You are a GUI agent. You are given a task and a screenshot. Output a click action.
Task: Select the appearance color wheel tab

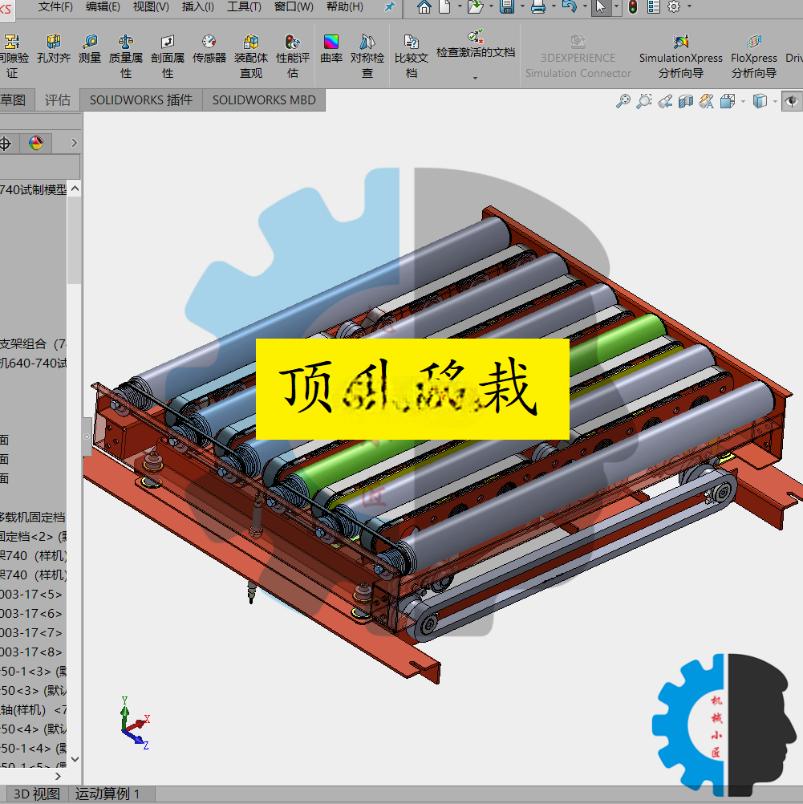[x=36, y=143]
